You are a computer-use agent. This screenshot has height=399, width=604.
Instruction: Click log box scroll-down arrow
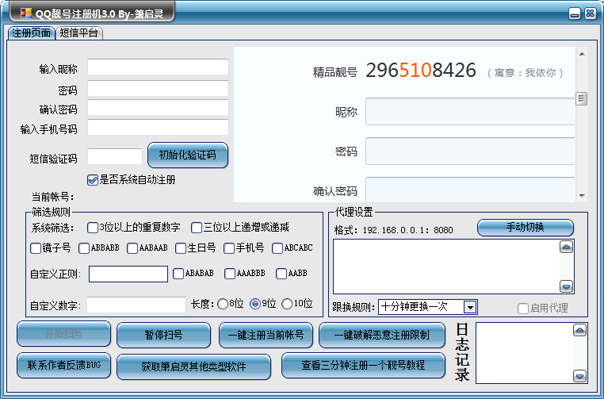(x=580, y=377)
